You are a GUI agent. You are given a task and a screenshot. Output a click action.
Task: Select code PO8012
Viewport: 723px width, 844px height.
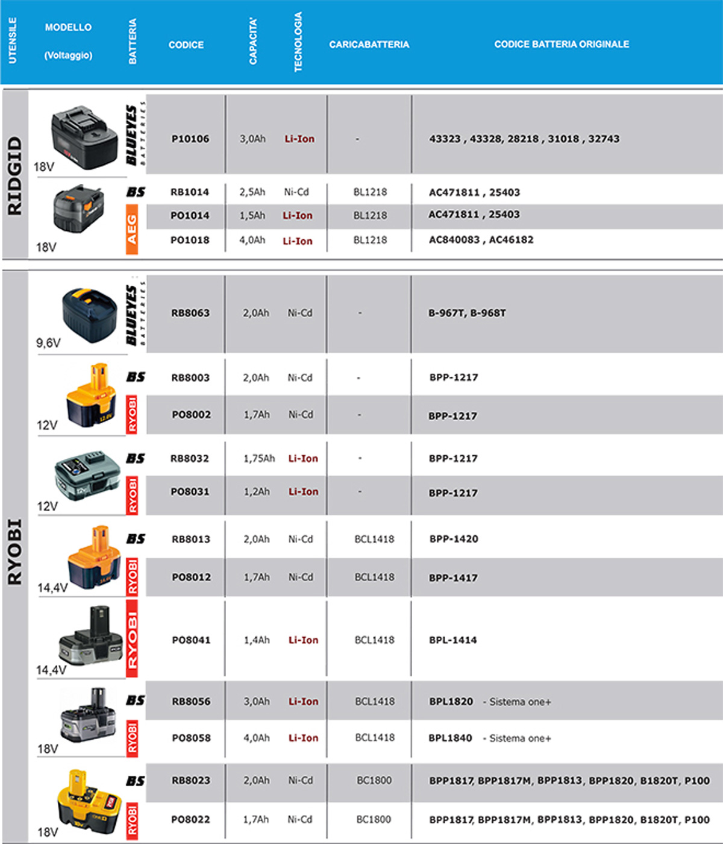coord(192,577)
